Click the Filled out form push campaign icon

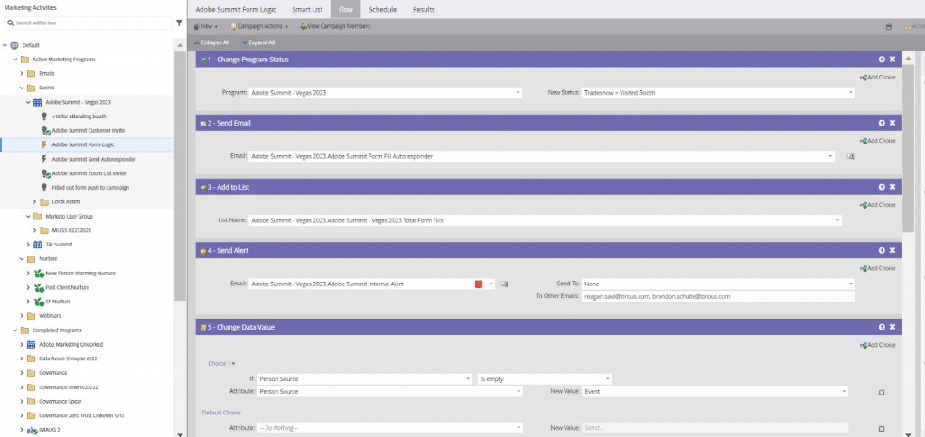pos(44,188)
